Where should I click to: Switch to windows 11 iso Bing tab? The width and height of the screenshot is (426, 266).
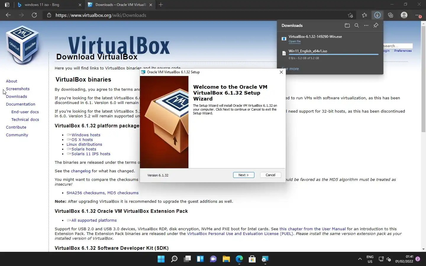click(49, 5)
